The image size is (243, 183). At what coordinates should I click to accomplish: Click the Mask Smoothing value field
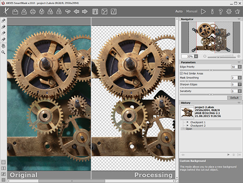tap(234, 78)
